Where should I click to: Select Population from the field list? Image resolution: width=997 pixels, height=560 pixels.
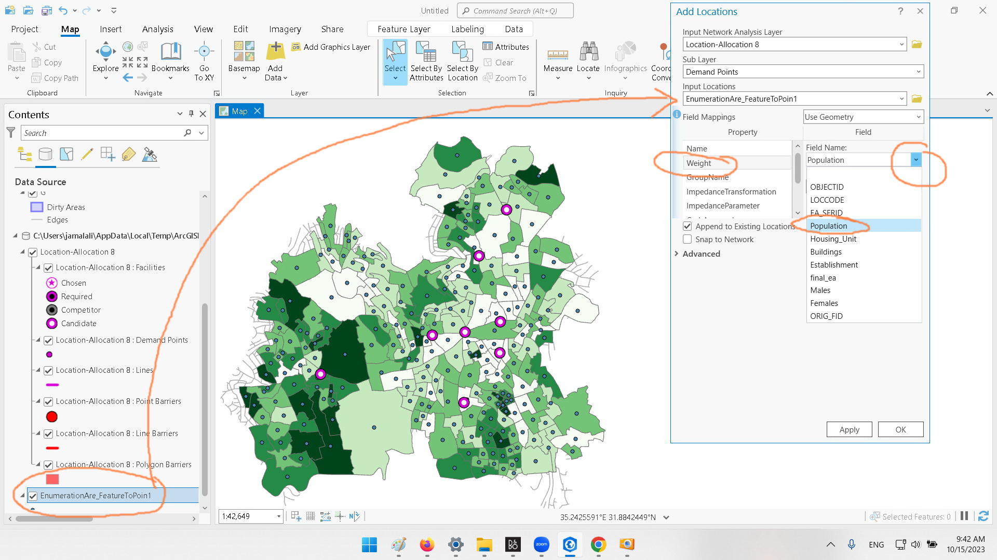click(x=829, y=226)
